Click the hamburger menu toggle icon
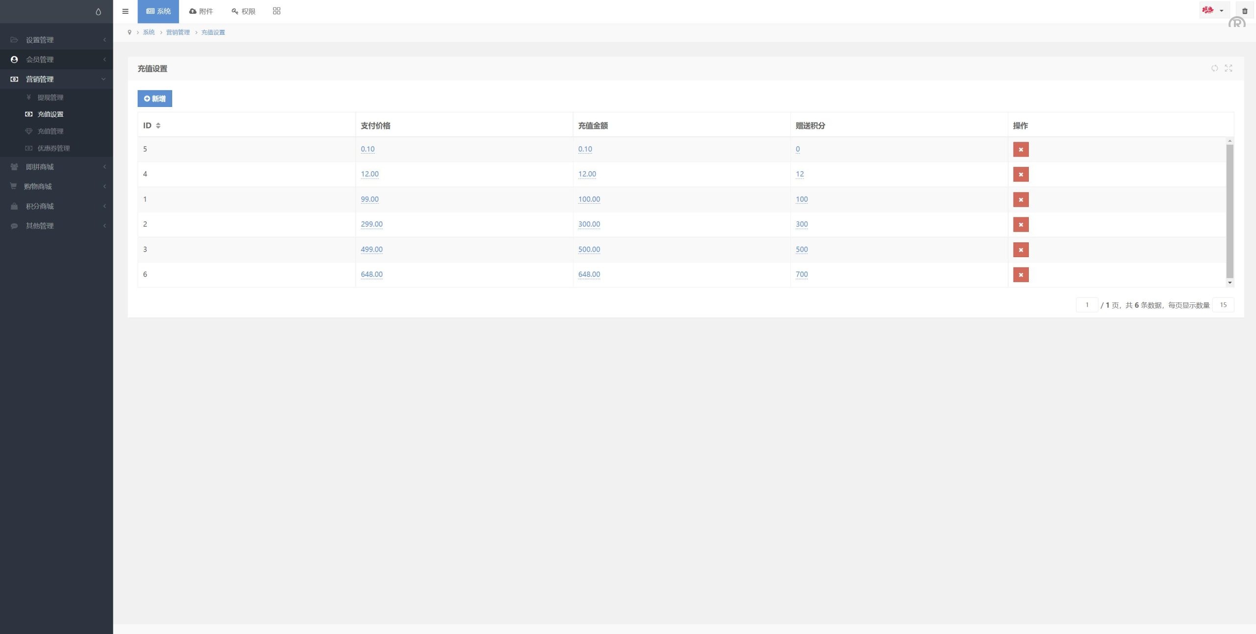 [125, 11]
